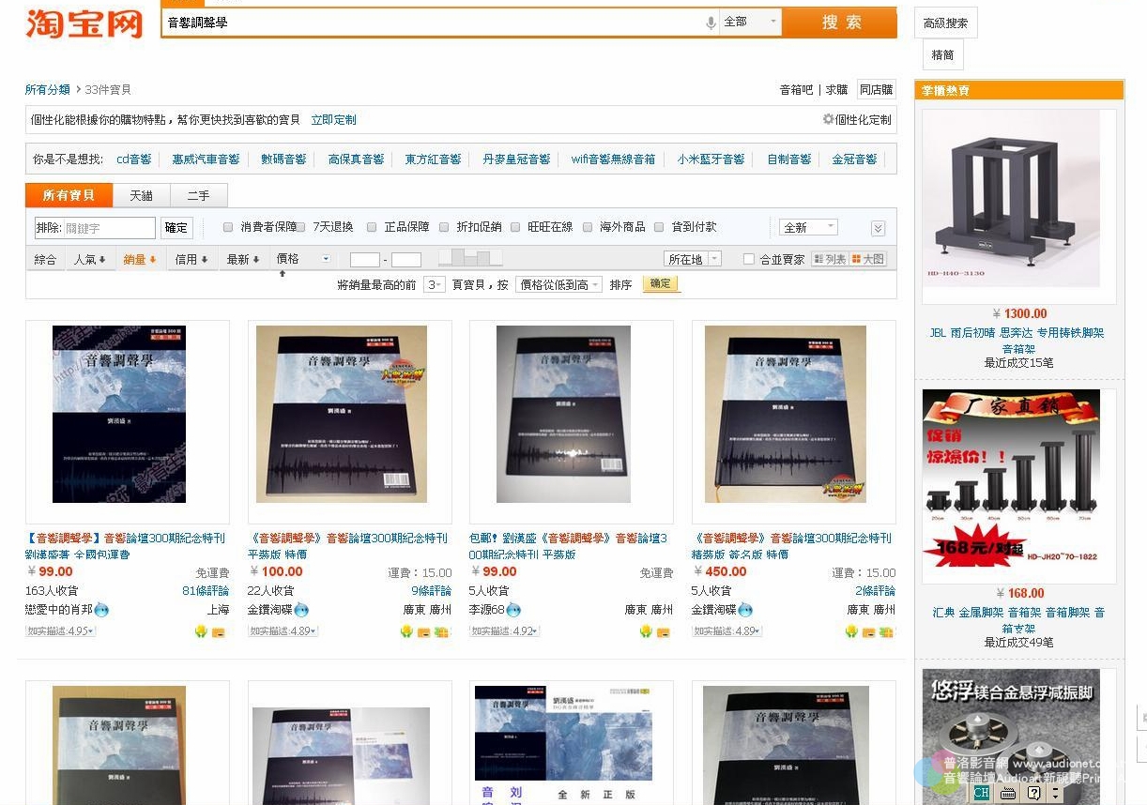Open the price sort dropdown arrow beside 價格
The width and height of the screenshot is (1147, 805).
[326, 258]
